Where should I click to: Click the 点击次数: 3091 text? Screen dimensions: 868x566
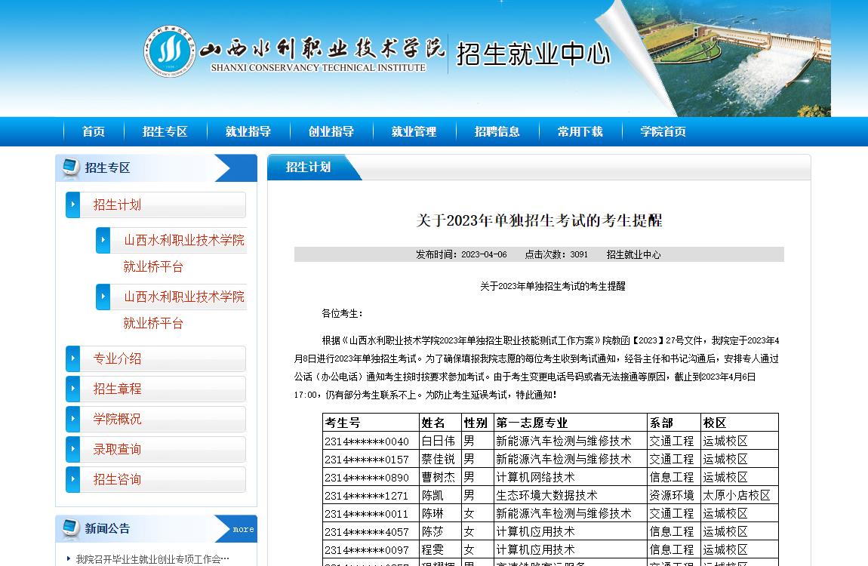tap(556, 254)
